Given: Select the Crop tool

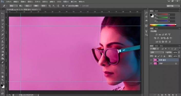Looking at the screenshot, I should [2, 27].
